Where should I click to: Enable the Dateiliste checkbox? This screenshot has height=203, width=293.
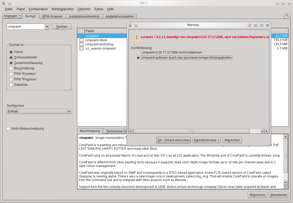[11, 85]
